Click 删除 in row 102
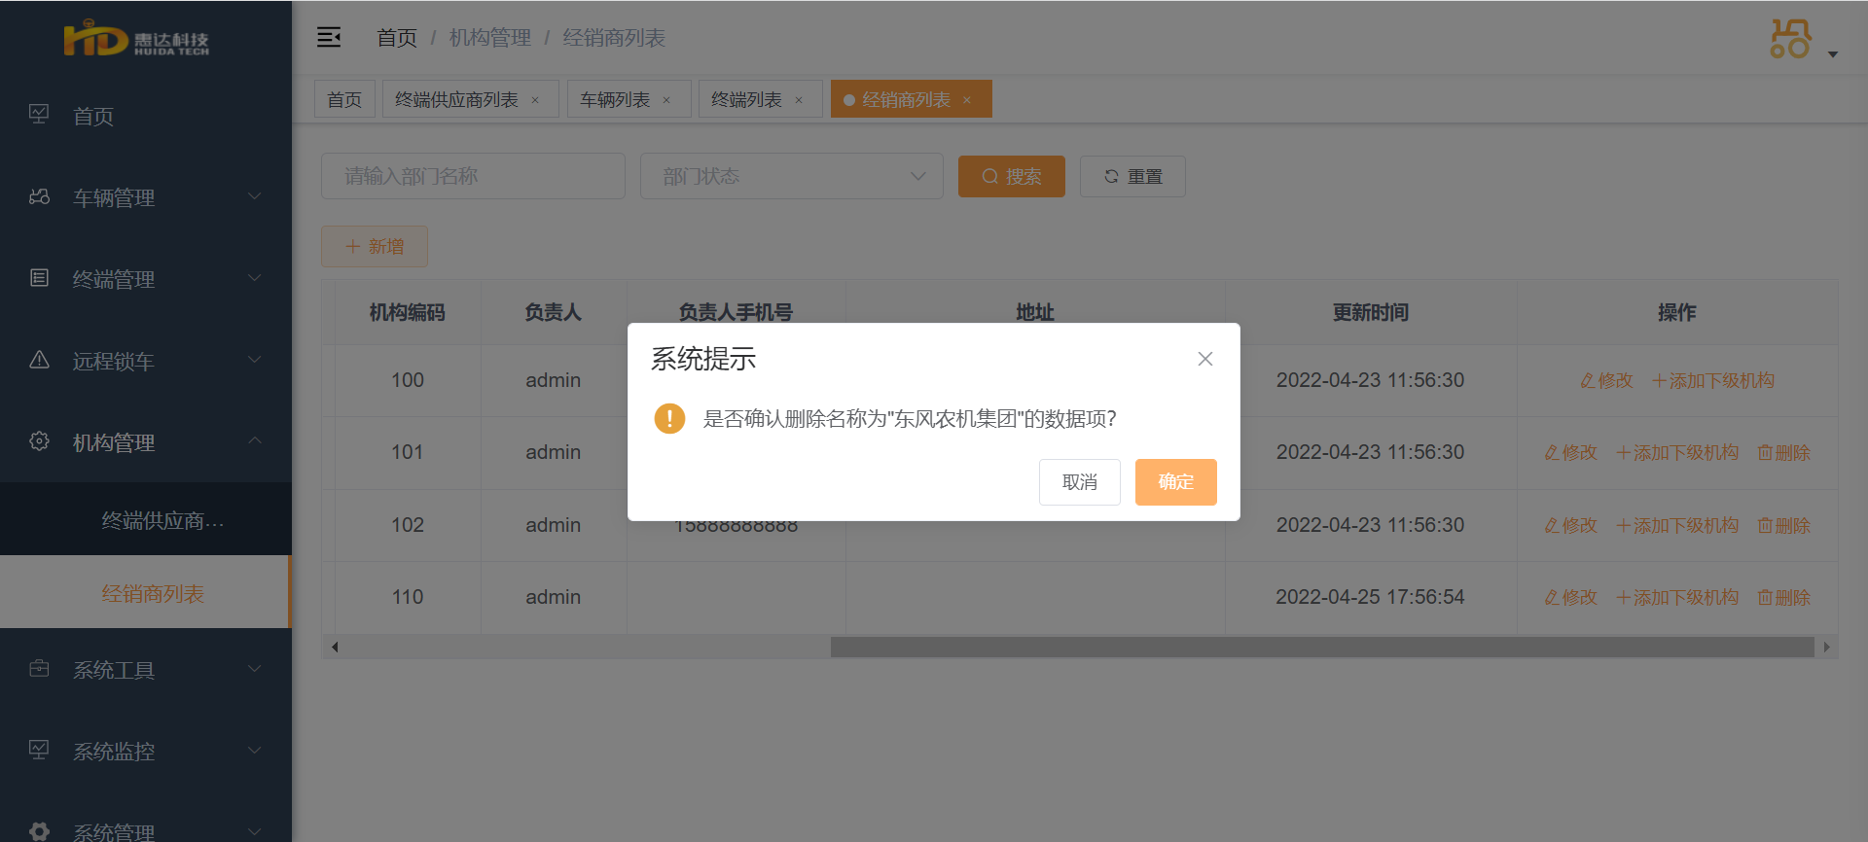This screenshot has width=1868, height=842. 1783,525
